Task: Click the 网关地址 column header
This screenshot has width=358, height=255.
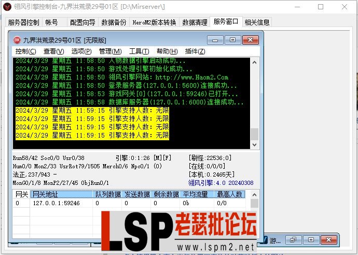Action: [x=61, y=194]
